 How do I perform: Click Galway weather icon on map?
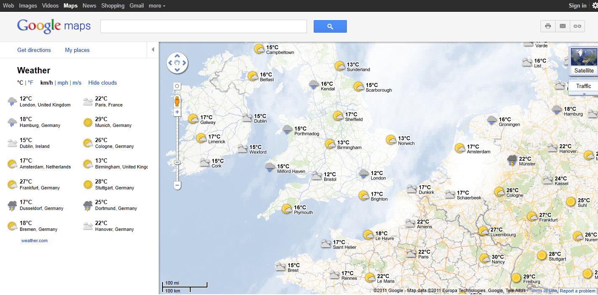(193, 119)
